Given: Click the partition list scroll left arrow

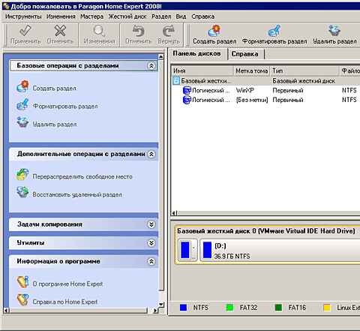Looking at the screenshot, I should tap(175, 213).
